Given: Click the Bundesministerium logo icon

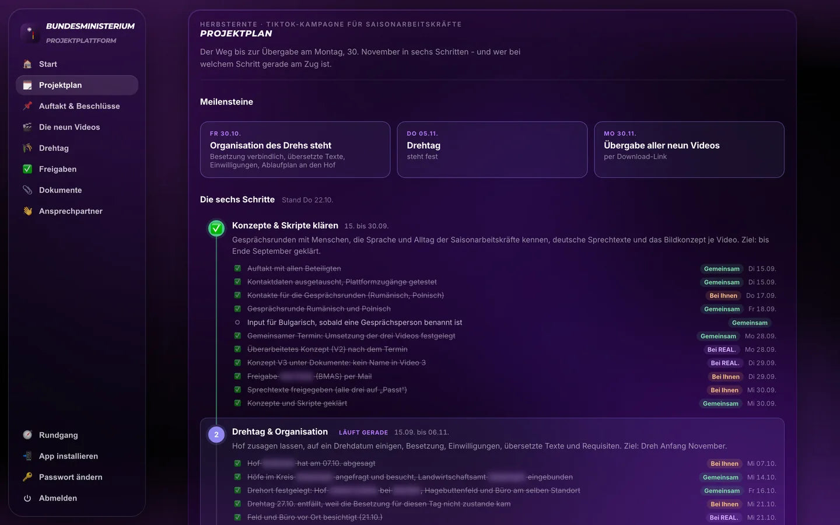Looking at the screenshot, I should coord(30,33).
